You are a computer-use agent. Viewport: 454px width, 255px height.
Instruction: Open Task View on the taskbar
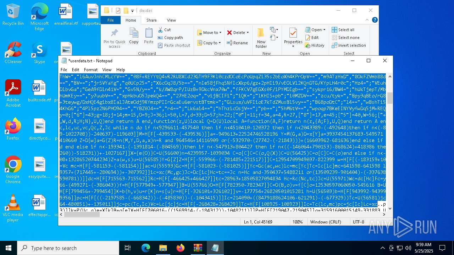click(x=128, y=248)
